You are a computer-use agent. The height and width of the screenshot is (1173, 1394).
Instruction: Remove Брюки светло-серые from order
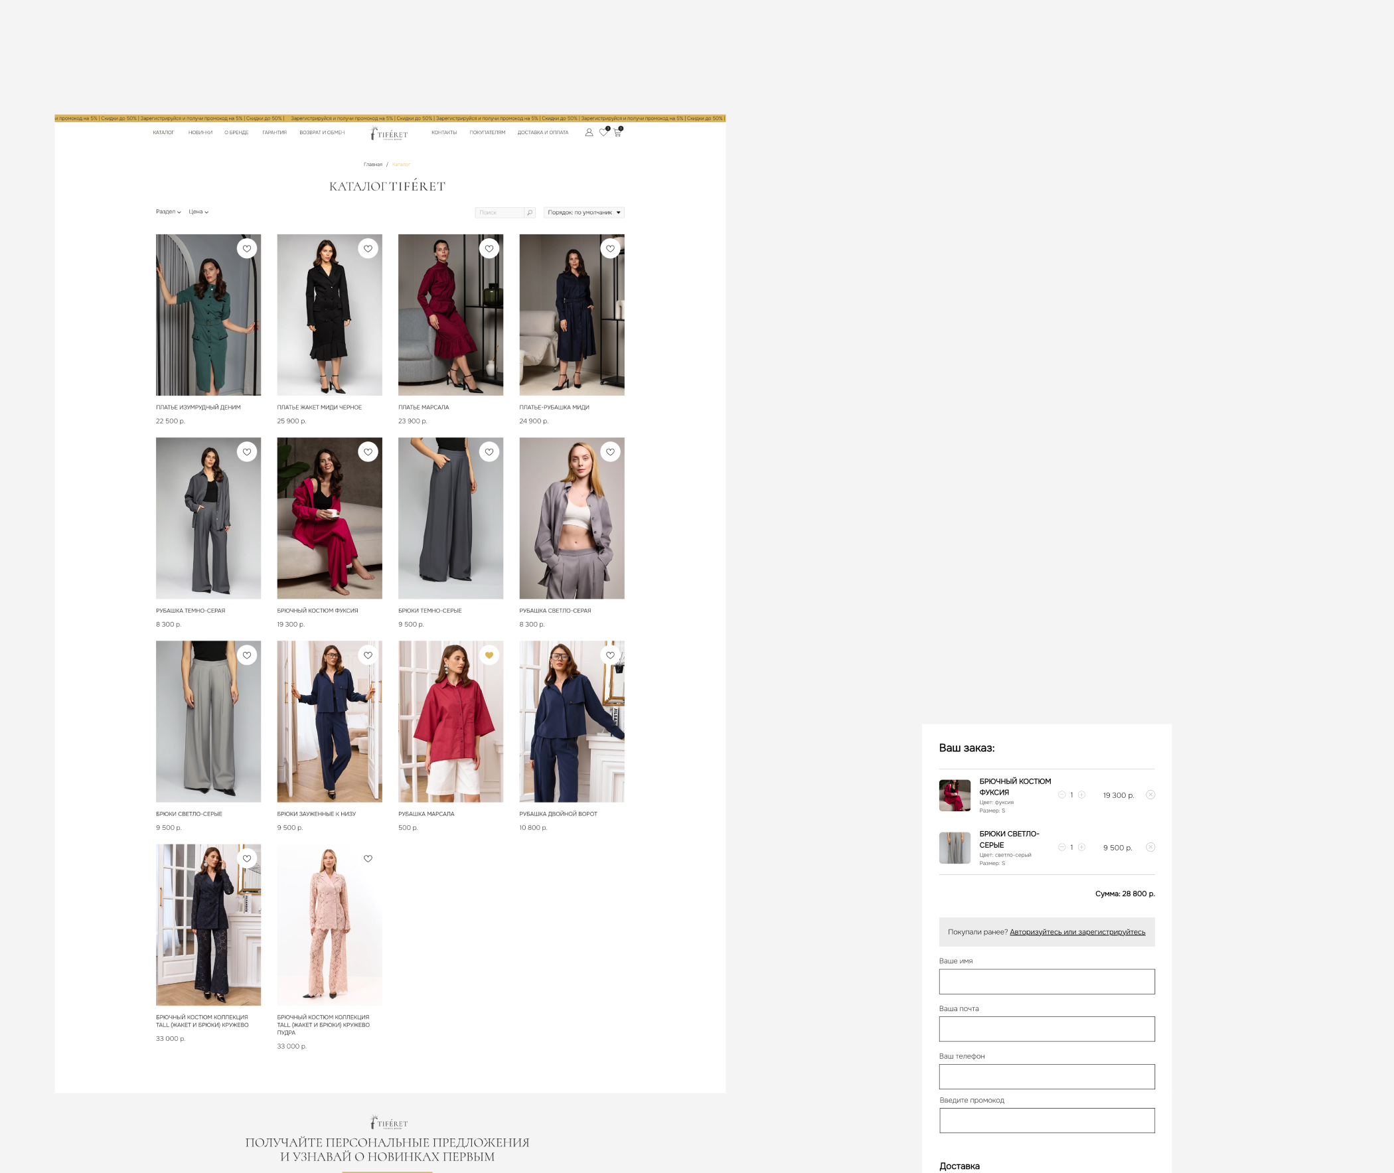coord(1150,847)
